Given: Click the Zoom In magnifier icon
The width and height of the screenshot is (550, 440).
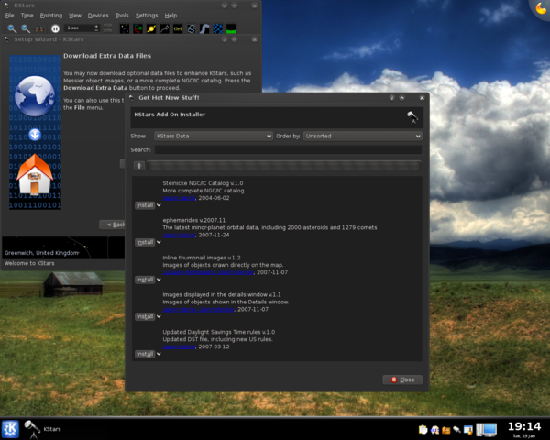Looking at the screenshot, I should click(11, 28).
